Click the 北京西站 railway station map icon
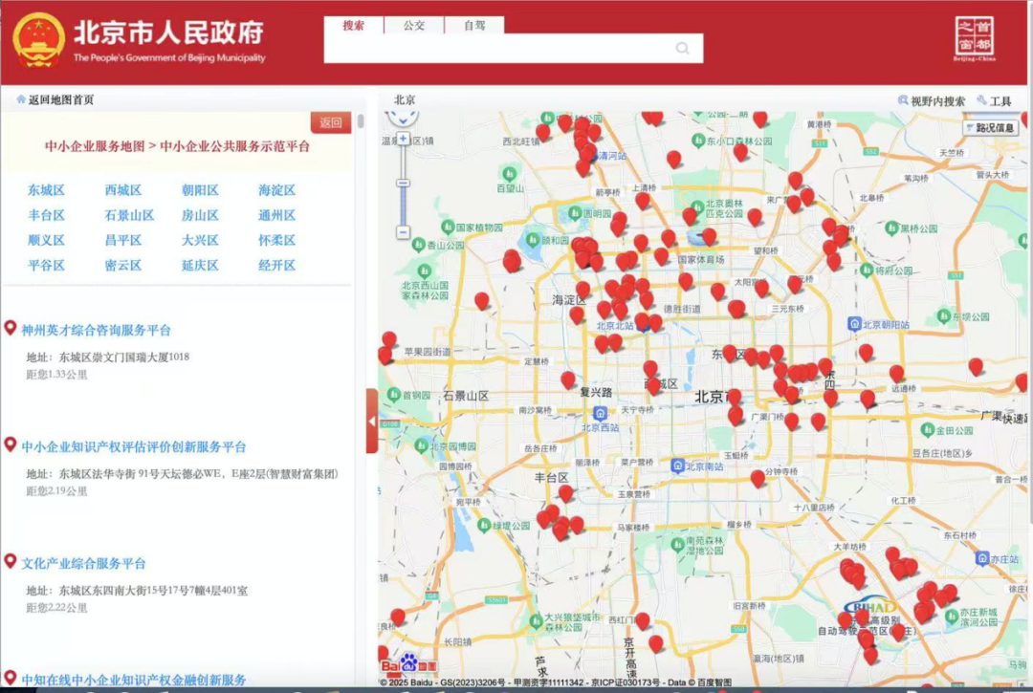 [x=600, y=413]
